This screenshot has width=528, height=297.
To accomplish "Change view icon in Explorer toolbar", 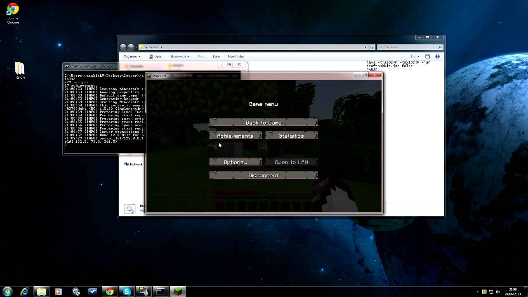I will 412,56.
